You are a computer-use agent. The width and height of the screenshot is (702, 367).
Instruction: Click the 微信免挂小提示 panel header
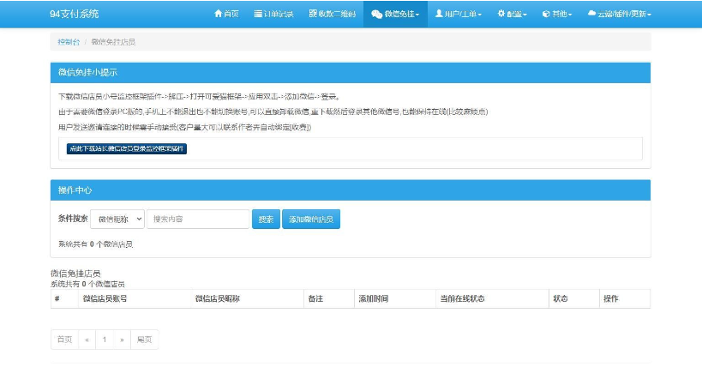point(350,73)
